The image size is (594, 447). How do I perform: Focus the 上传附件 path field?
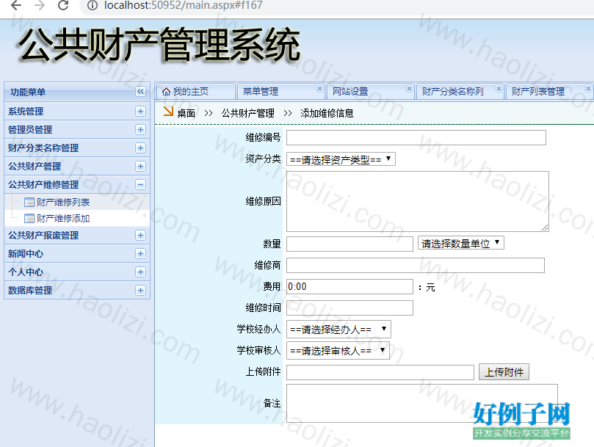tap(380, 372)
